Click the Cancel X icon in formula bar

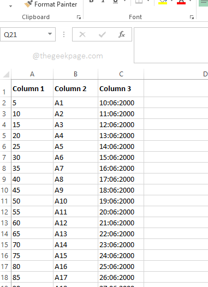tap(82, 34)
